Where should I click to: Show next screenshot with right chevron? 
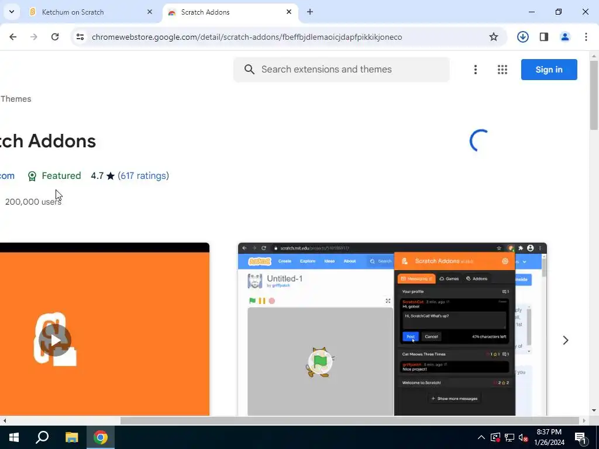566,340
